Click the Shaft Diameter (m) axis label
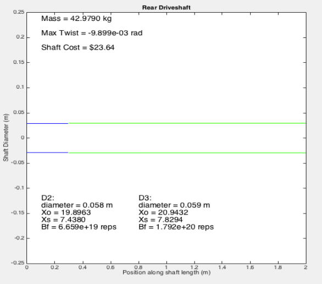The width and height of the screenshot is (322, 284). click(x=5, y=138)
